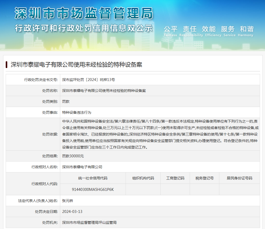Click the 行政相对人名称 row label
This screenshot has height=229, width=265.
coord(45,167)
